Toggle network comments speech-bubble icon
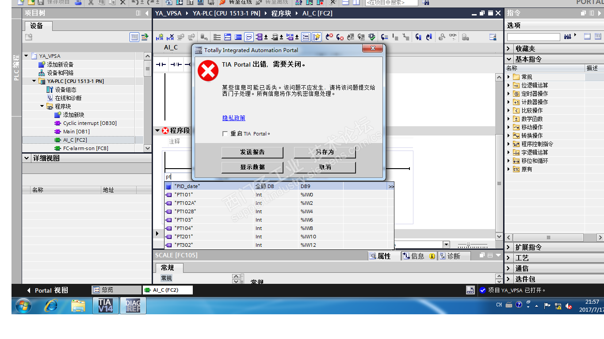Screen dimensions: 604x339 pyautogui.click(x=248, y=37)
